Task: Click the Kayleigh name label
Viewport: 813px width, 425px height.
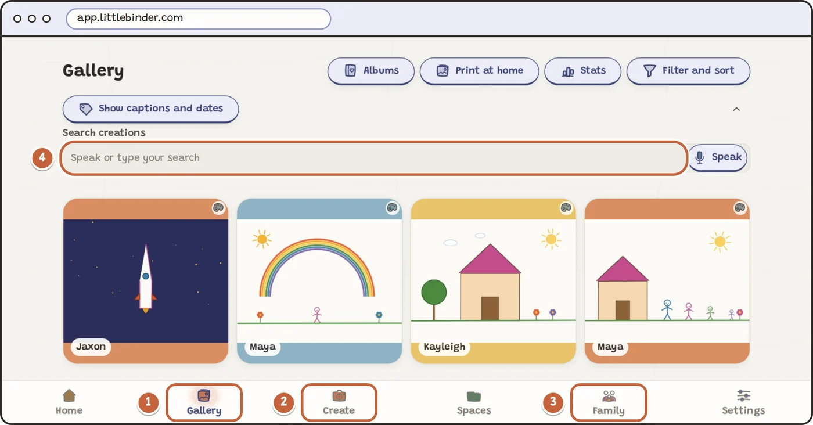Action: tap(444, 347)
